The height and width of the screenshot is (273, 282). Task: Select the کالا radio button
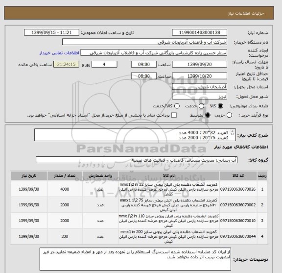220,106
